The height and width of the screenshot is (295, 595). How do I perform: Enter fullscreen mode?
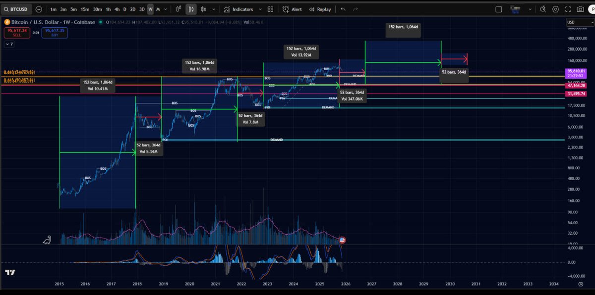(568, 9)
